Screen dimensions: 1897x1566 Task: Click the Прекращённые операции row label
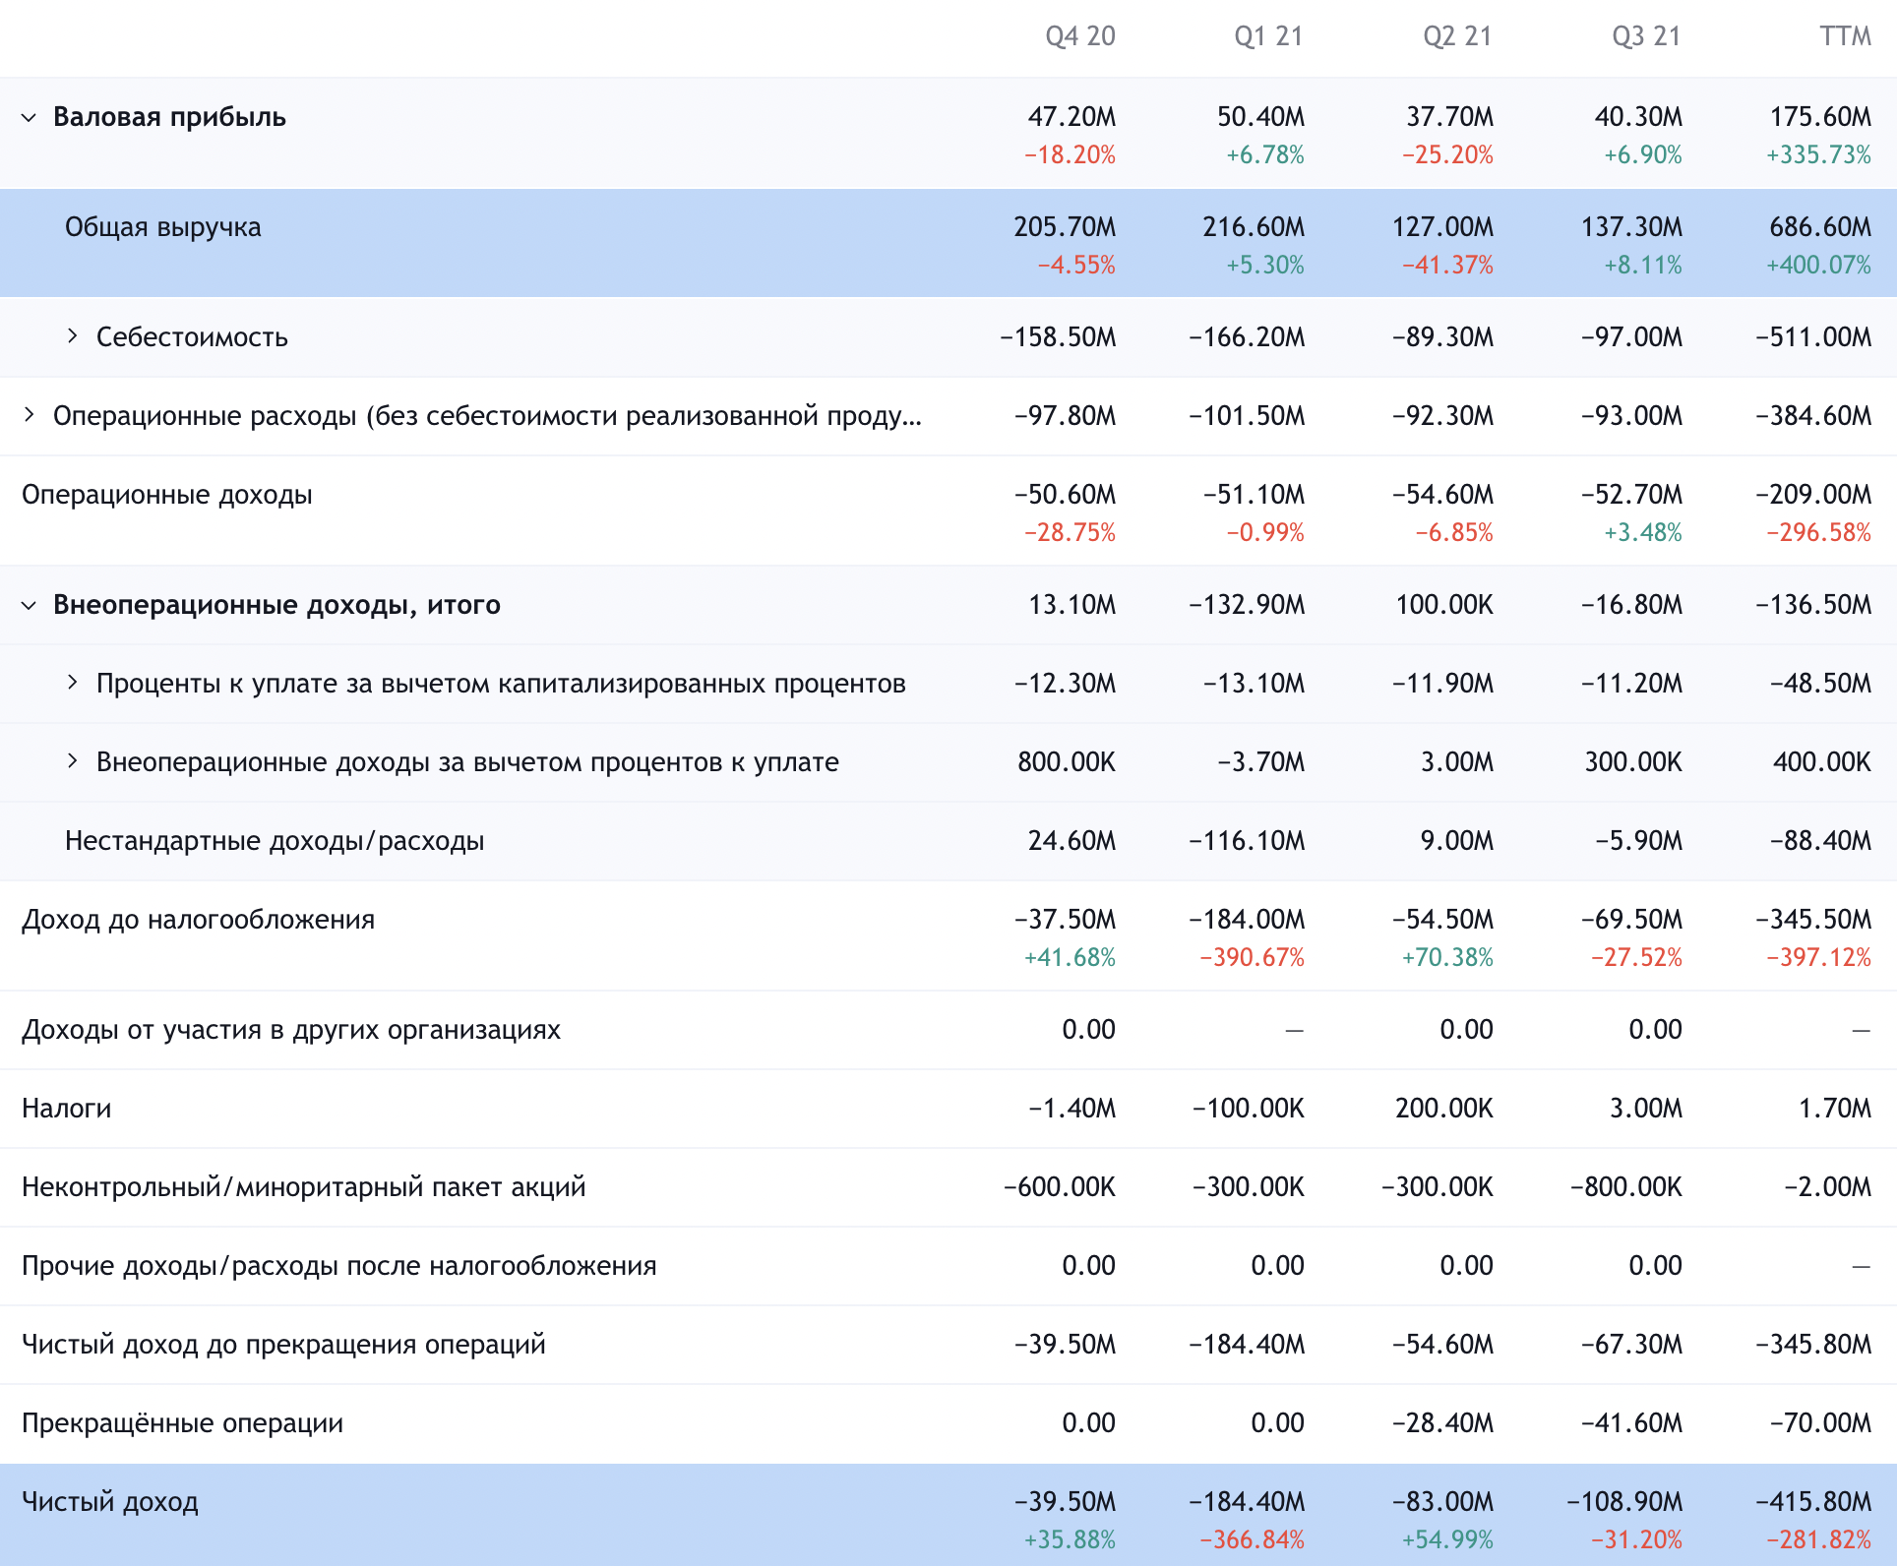coord(183,1423)
